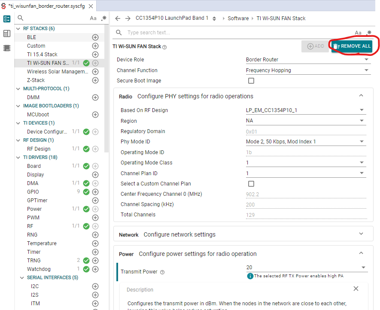Add a DMM multi-protocol instance

[x=95, y=97]
